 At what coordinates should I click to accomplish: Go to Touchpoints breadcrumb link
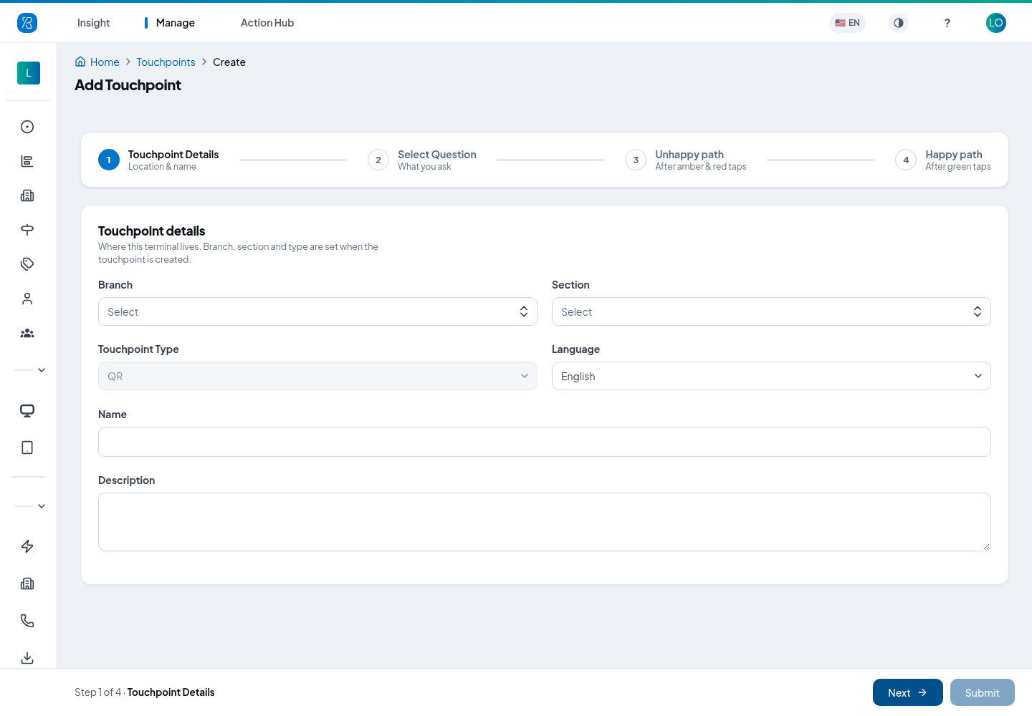coord(166,62)
